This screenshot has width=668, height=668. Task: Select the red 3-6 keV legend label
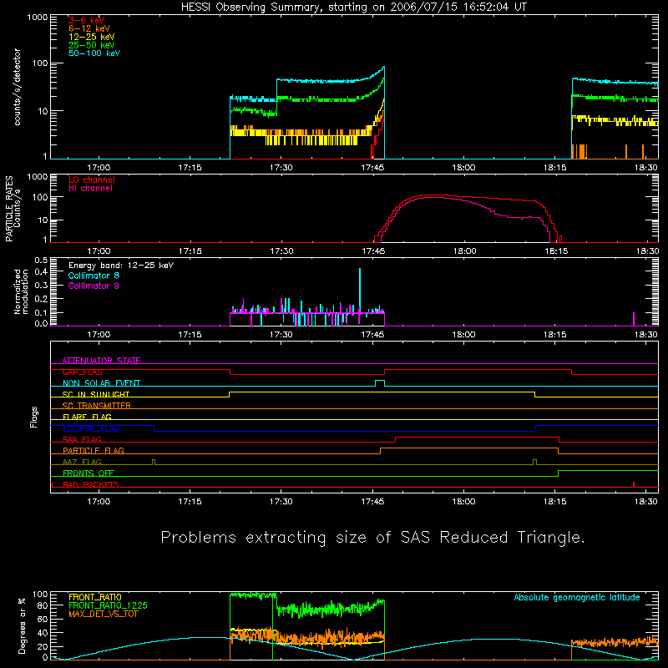coord(86,20)
